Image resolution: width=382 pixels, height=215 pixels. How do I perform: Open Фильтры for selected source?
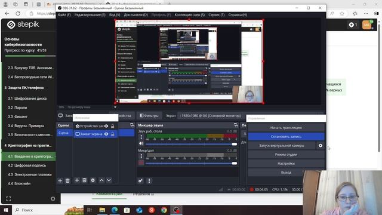(x=149, y=115)
